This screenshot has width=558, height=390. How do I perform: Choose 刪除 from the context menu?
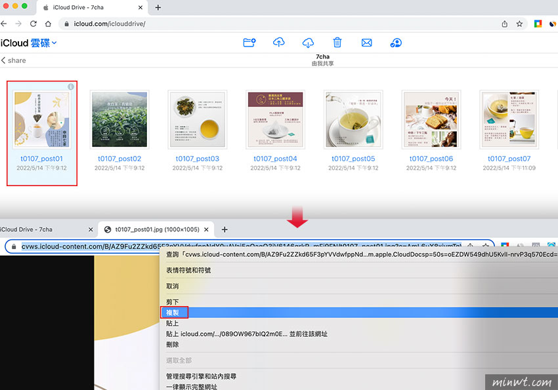[358, 345]
